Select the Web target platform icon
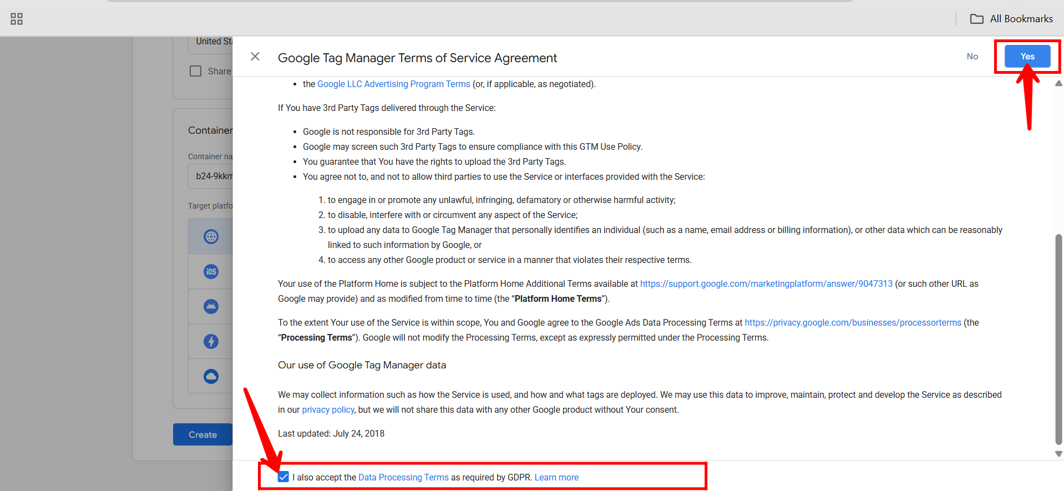Viewport: 1064px width, 491px height. [211, 237]
